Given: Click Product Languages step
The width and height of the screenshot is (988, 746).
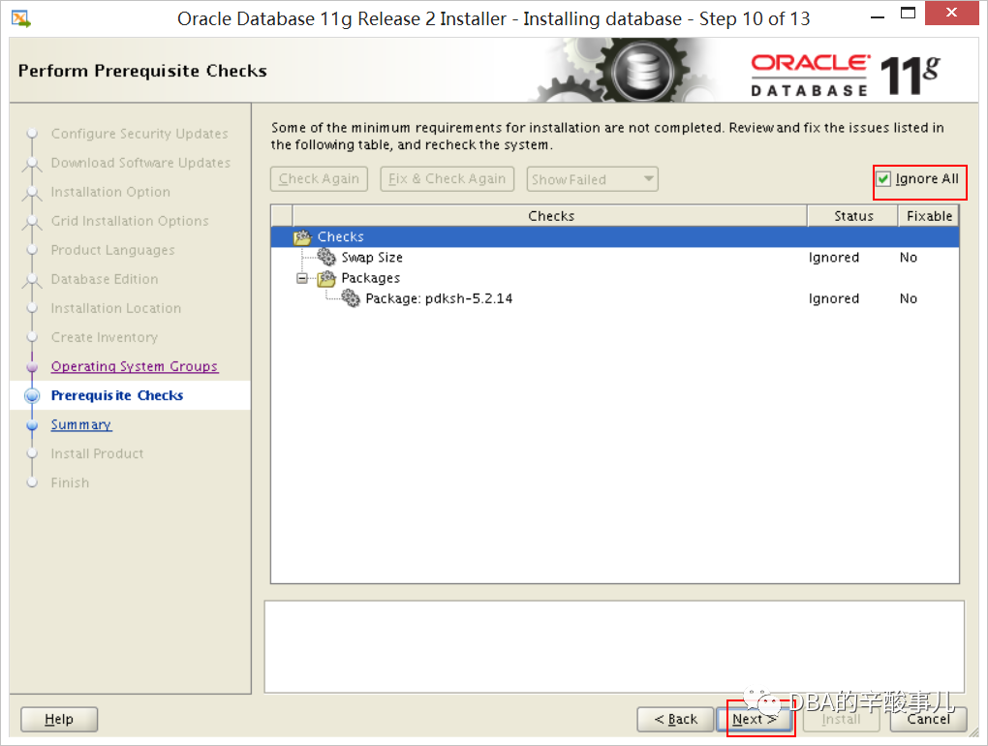Looking at the screenshot, I should [x=112, y=250].
